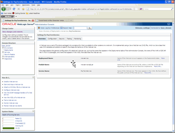Expand the Services tree node
Screen dimensions: 175x133
[x=3, y=52]
